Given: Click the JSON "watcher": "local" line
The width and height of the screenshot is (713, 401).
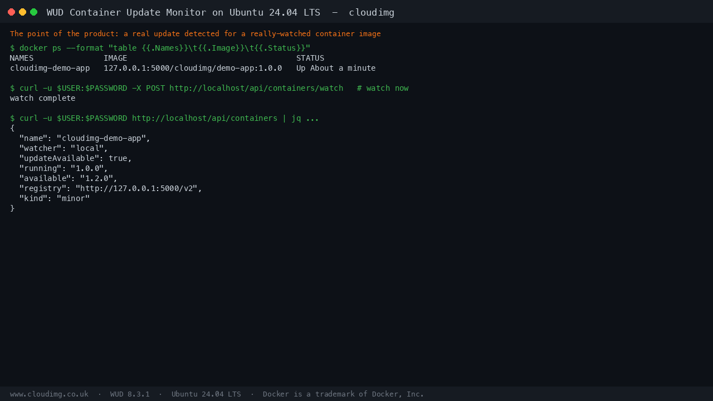Looking at the screenshot, I should click(x=64, y=148).
